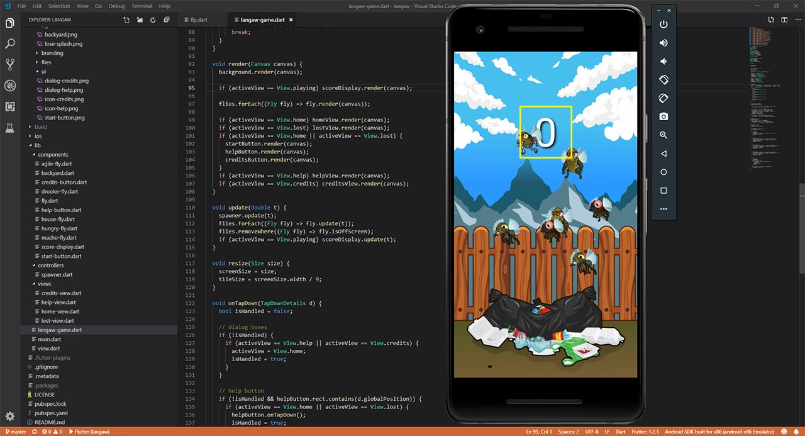This screenshot has height=436, width=805.
Task: Click the New File icon in Explorer header
Action: pyautogui.click(x=126, y=20)
